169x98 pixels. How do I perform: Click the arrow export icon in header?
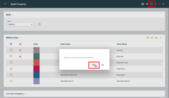coord(147,4)
